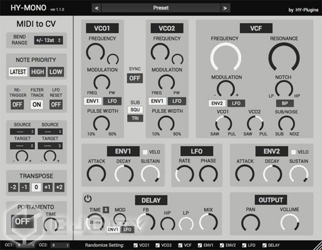Toggle the Delay power icon
Image resolution: width=322 pixels, height=250 pixels.
(88, 199)
